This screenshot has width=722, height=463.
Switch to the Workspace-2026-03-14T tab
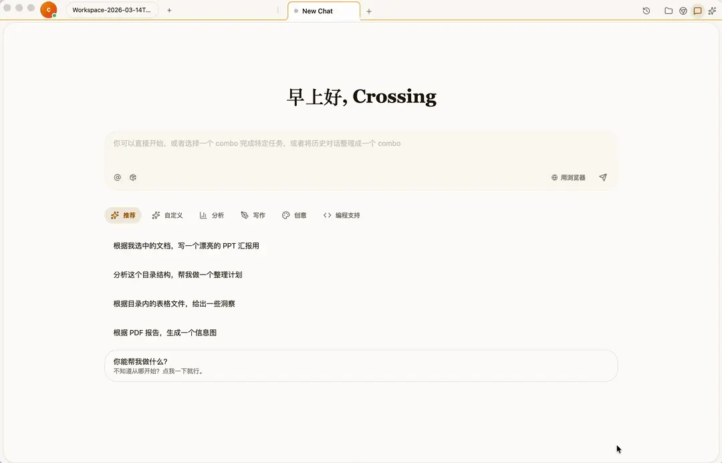112,10
